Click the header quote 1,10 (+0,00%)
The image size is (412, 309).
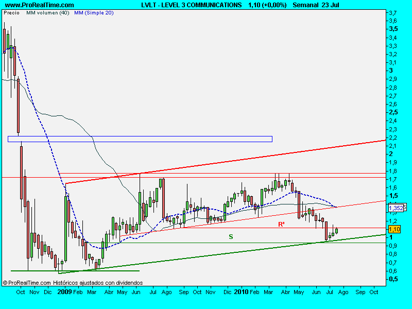click(267, 5)
